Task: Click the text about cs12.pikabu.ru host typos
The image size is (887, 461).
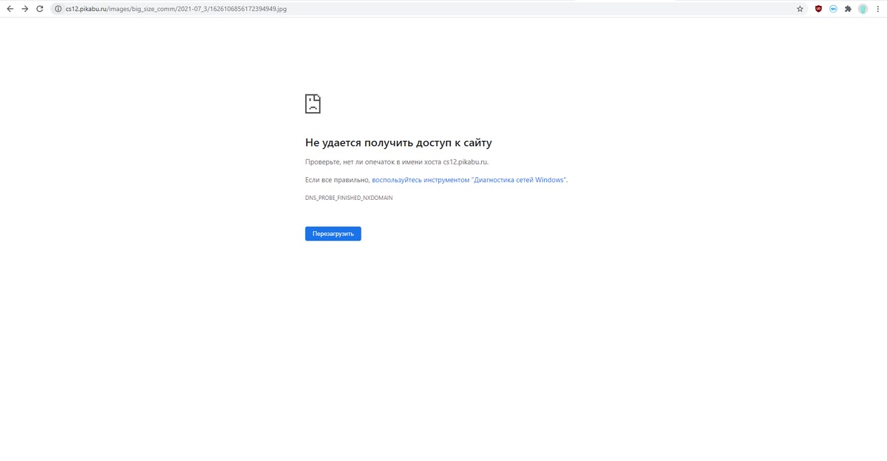Action: pos(397,162)
